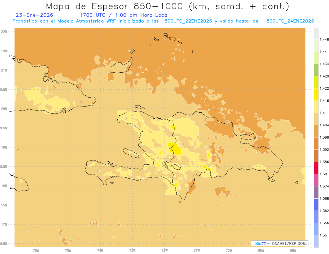
Task: Pick the bright yellow swatch between 1.416 and 1.422
Action: point(316,94)
